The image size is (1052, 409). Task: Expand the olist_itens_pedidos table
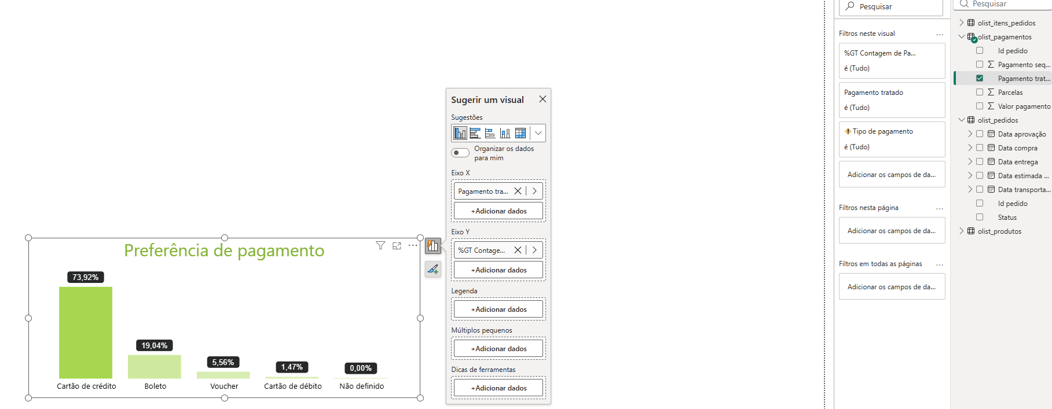[x=962, y=23]
